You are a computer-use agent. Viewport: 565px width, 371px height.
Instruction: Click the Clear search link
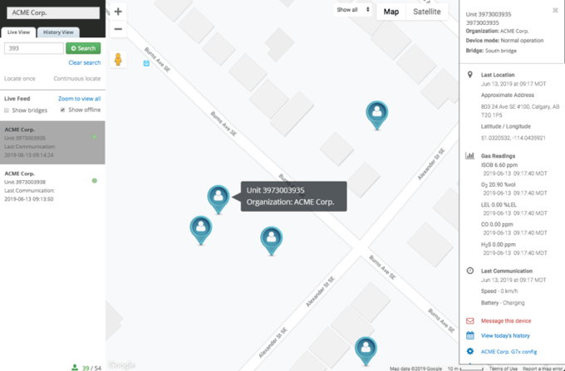click(x=85, y=62)
